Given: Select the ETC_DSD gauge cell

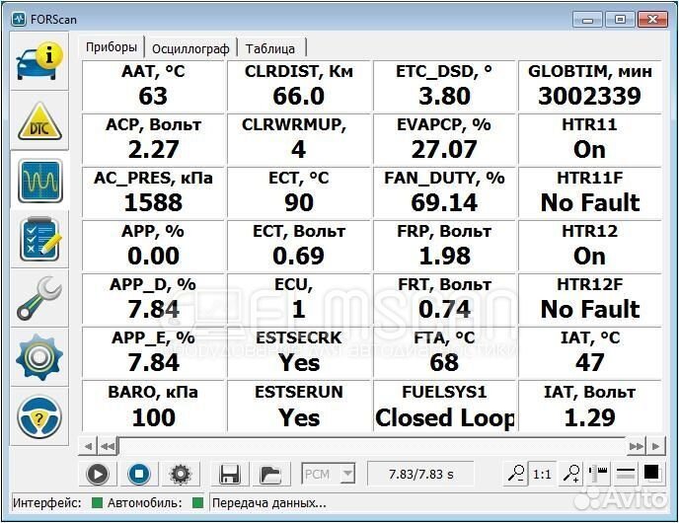Looking at the screenshot, I should pyautogui.click(x=444, y=85).
